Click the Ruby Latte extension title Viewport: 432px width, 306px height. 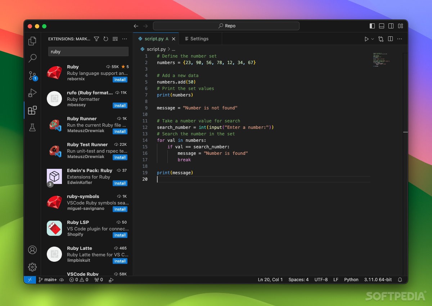point(79,248)
